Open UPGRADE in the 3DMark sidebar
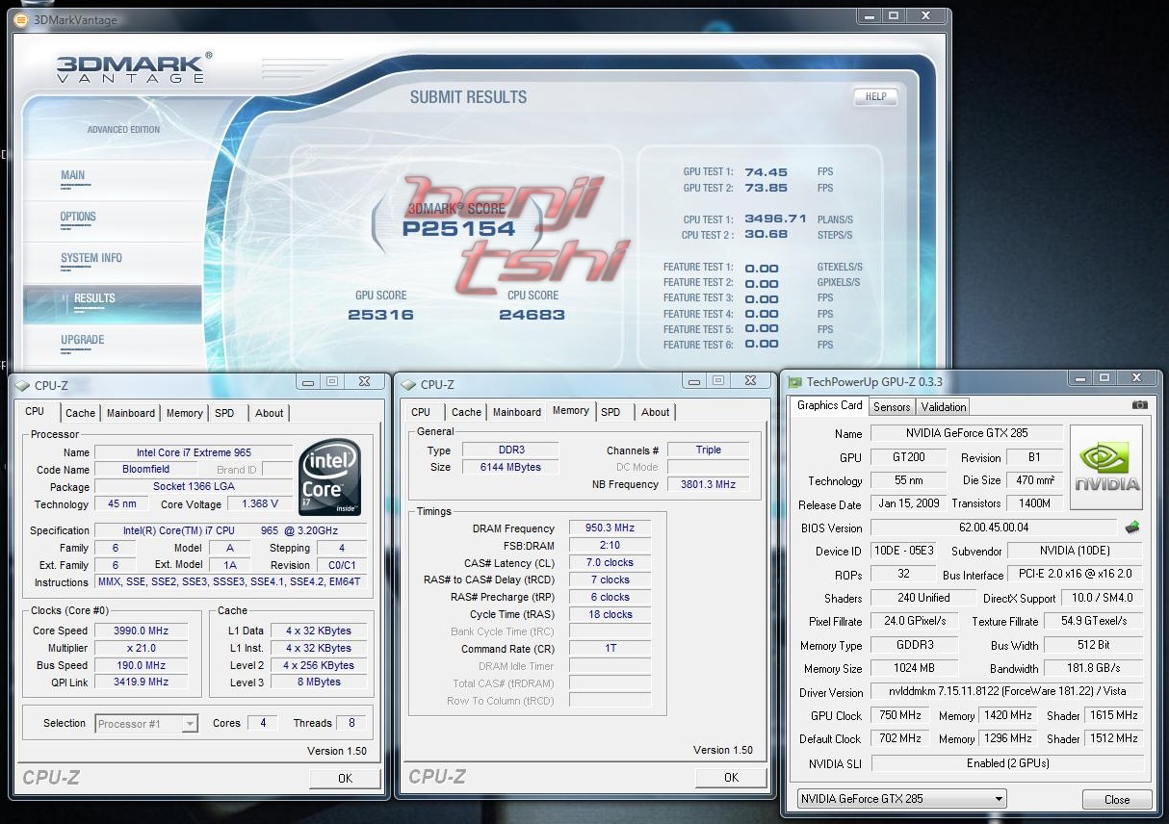The width and height of the screenshot is (1169, 824). [82, 340]
